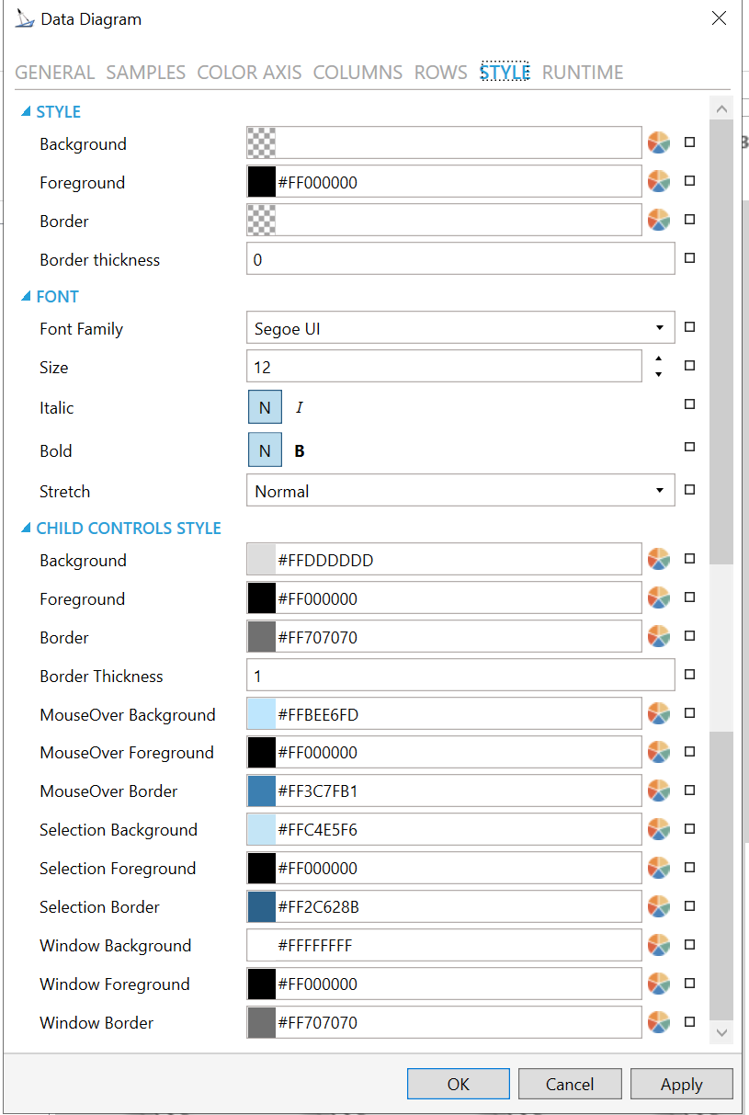
Task: Open color picker for Window Border
Action: (658, 1022)
